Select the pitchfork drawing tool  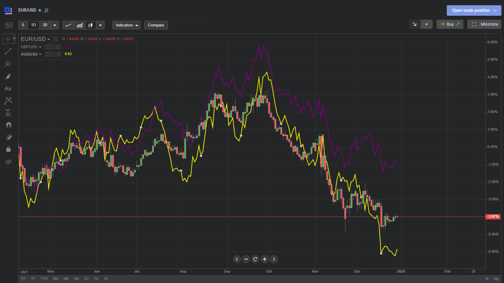8,64
